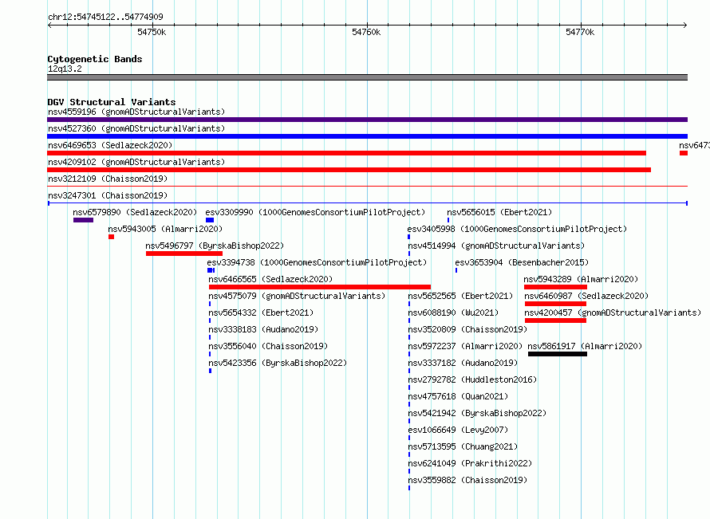
Task: Open nsv6241049 (Prakrithi2022) label
Action: tap(470, 463)
